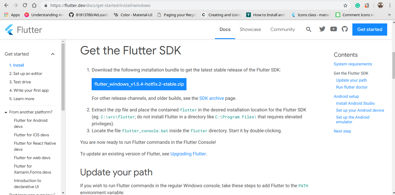Open 'Paging your Recycl' bookmark
Image resolution: width=395 pixels, height=195 pixels.
pos(177,15)
